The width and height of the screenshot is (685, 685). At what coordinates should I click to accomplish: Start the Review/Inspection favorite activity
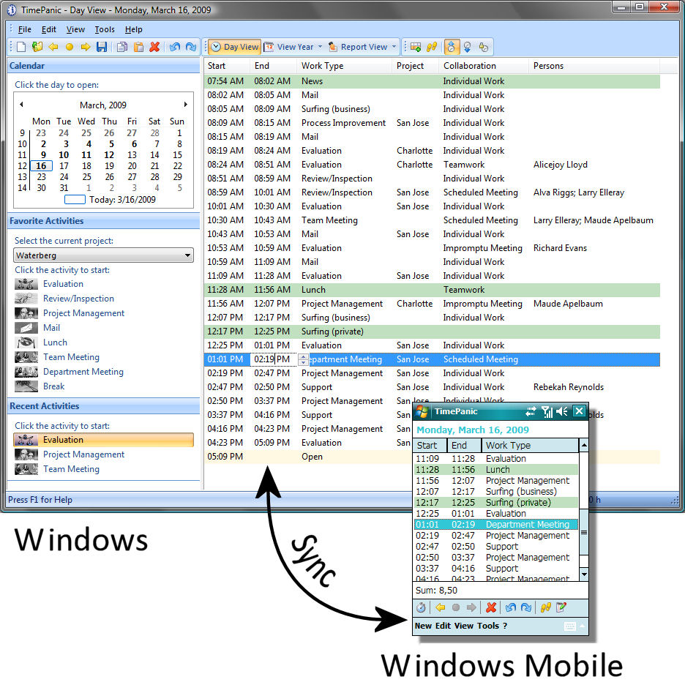coord(78,299)
